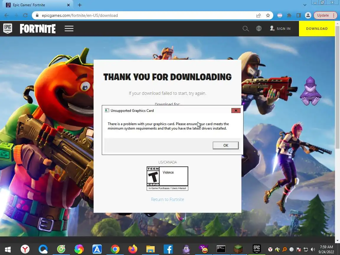The width and height of the screenshot is (340, 255).
Task: Go forward in browser history
Action: pos(16,15)
